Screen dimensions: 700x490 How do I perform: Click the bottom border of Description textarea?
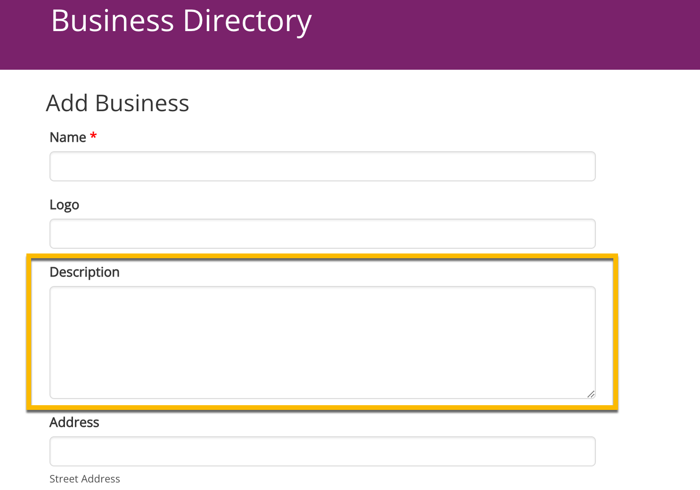(x=322, y=399)
